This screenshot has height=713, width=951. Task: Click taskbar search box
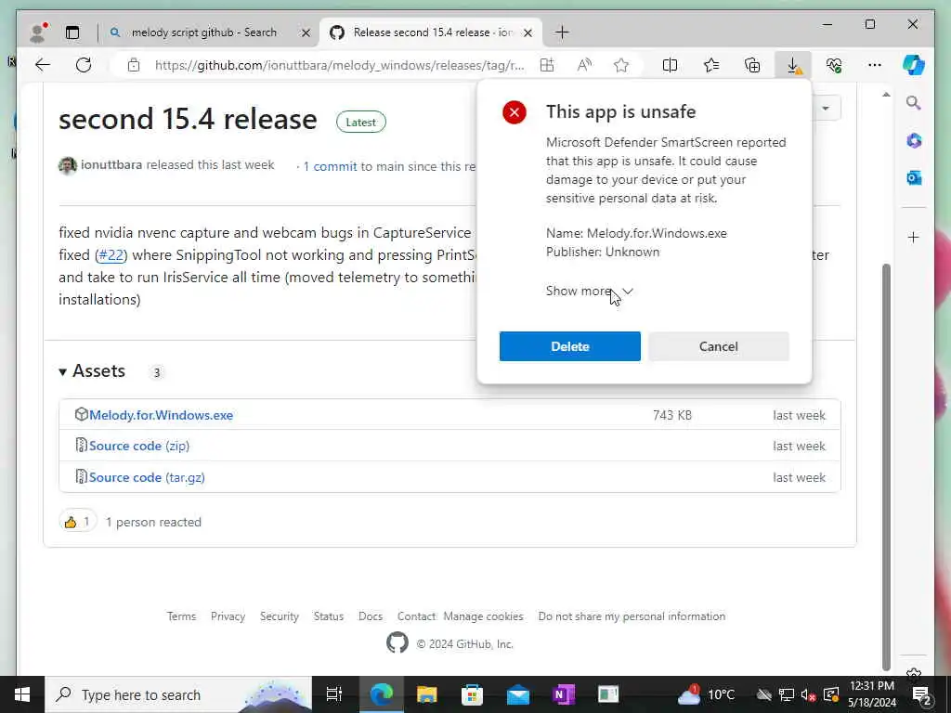tap(178, 694)
